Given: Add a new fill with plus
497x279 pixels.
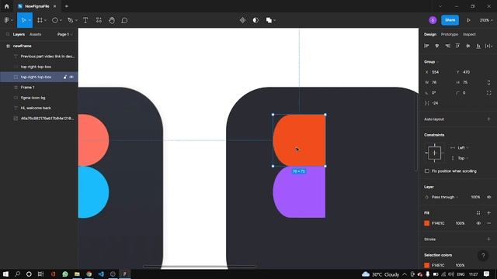Looking at the screenshot, I should click(488, 213).
